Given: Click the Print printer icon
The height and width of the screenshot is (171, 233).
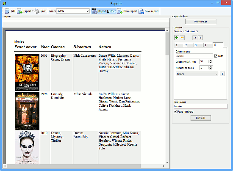Looking at the screenshot, I should 37,11.
